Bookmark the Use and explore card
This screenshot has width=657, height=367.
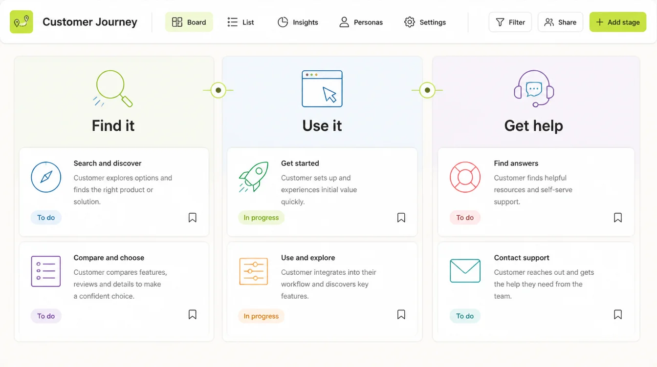click(401, 315)
